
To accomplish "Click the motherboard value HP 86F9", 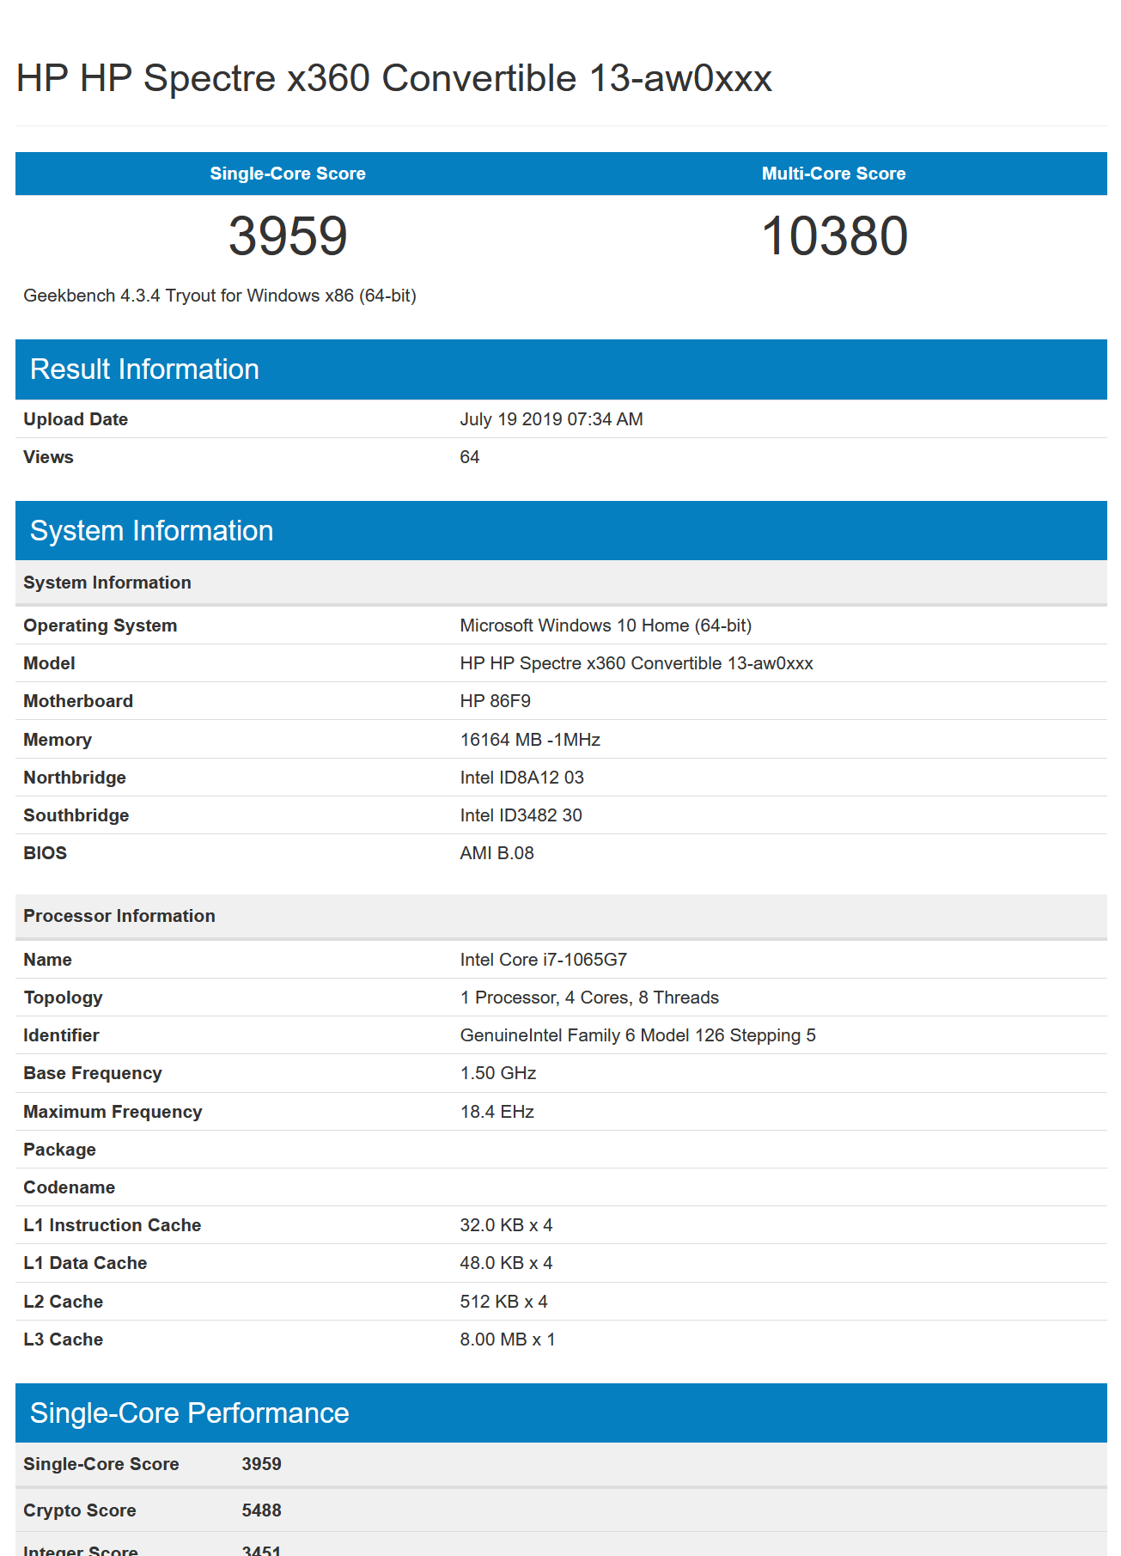I will pyautogui.click(x=495, y=701).
